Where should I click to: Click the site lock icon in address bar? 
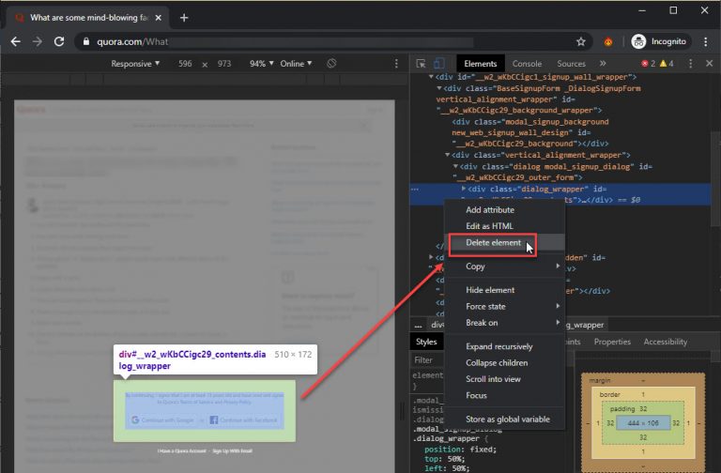86,42
